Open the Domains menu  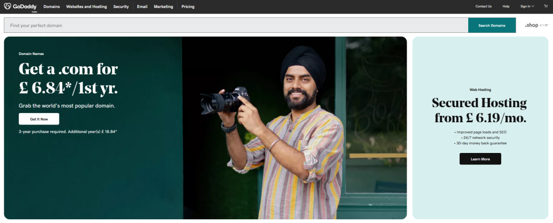(52, 6)
